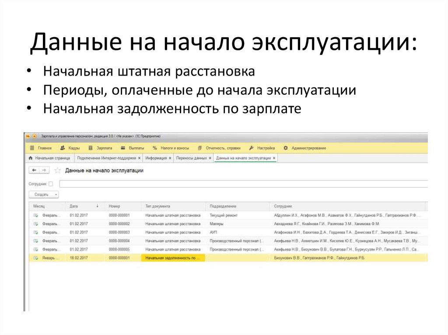Image resolution: width=448 pixels, height=335 pixels.
Task: Open the Администрирование section
Action: click(x=309, y=148)
